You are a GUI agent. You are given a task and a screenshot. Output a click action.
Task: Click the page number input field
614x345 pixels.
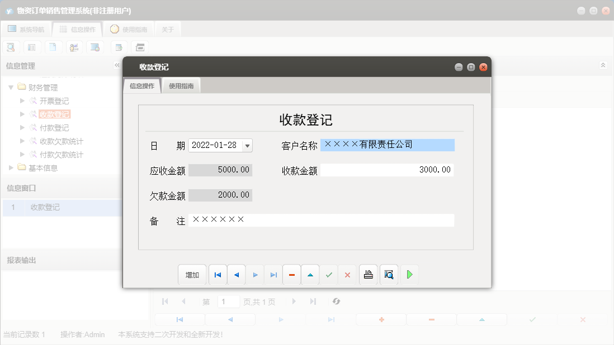click(x=229, y=301)
